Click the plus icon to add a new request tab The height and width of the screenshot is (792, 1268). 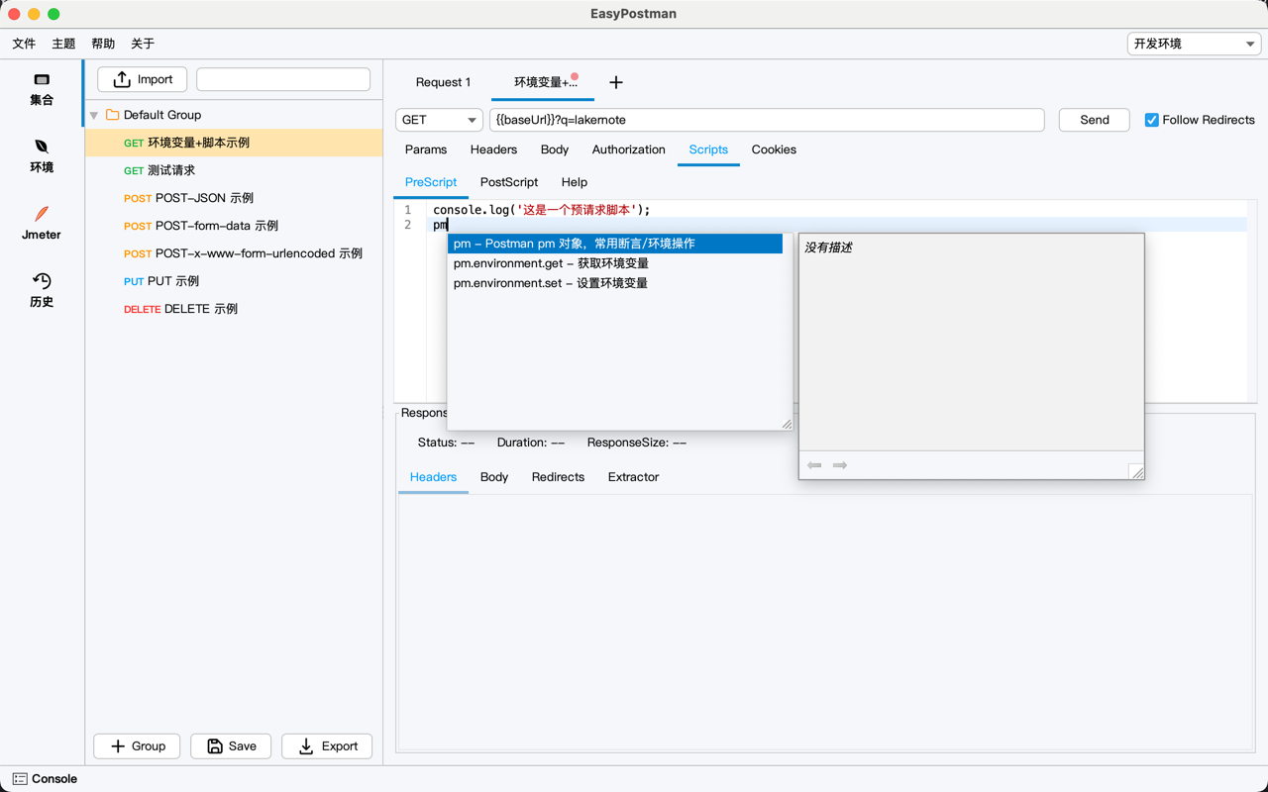click(616, 82)
